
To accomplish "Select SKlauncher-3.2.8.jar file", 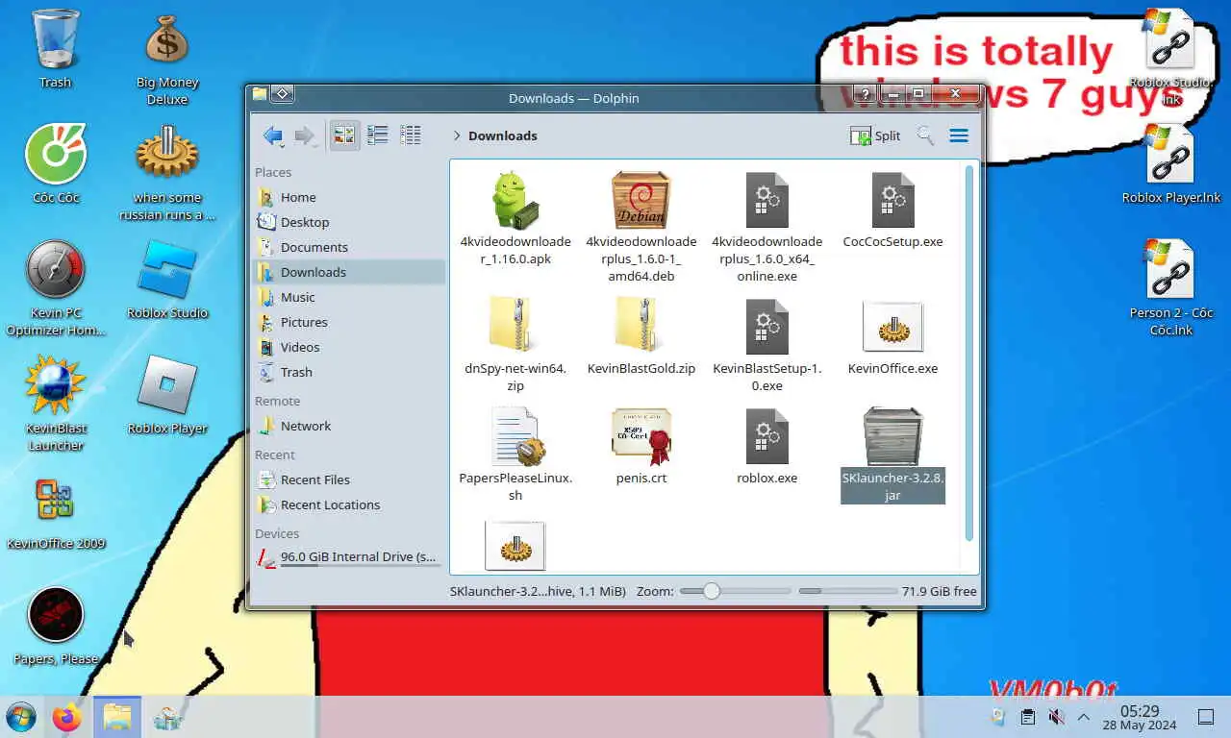I will [x=892, y=455].
